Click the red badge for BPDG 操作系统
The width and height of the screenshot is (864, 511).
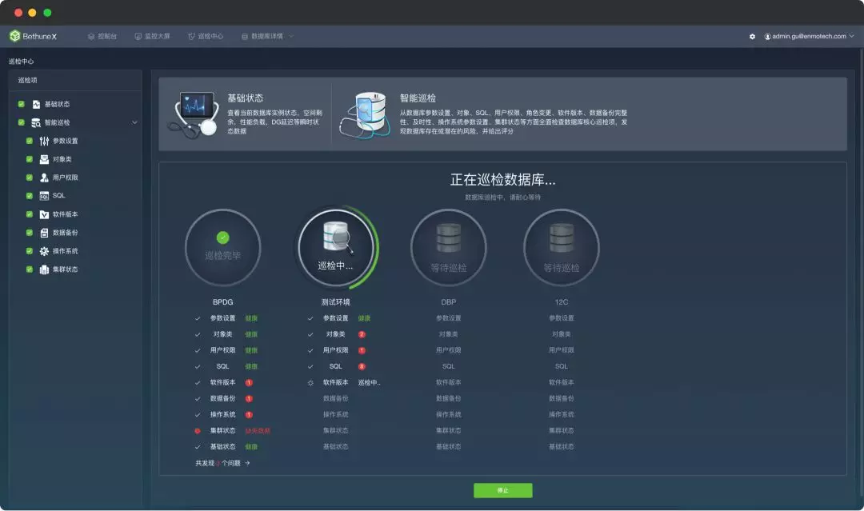pyautogui.click(x=249, y=414)
